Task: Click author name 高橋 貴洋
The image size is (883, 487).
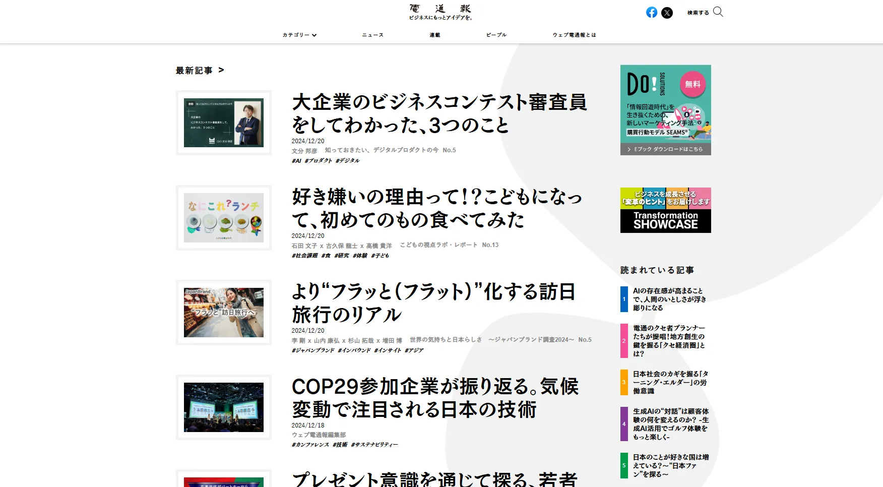Action: (x=379, y=246)
